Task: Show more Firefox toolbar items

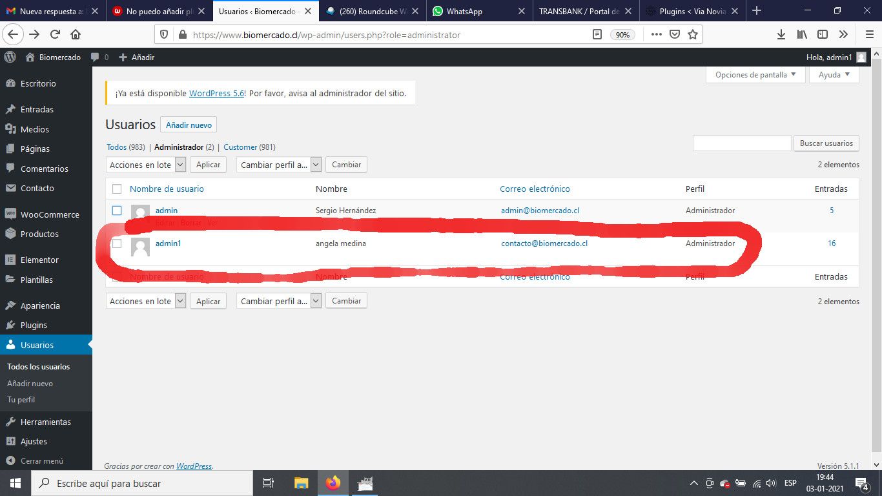Action: pos(843,35)
